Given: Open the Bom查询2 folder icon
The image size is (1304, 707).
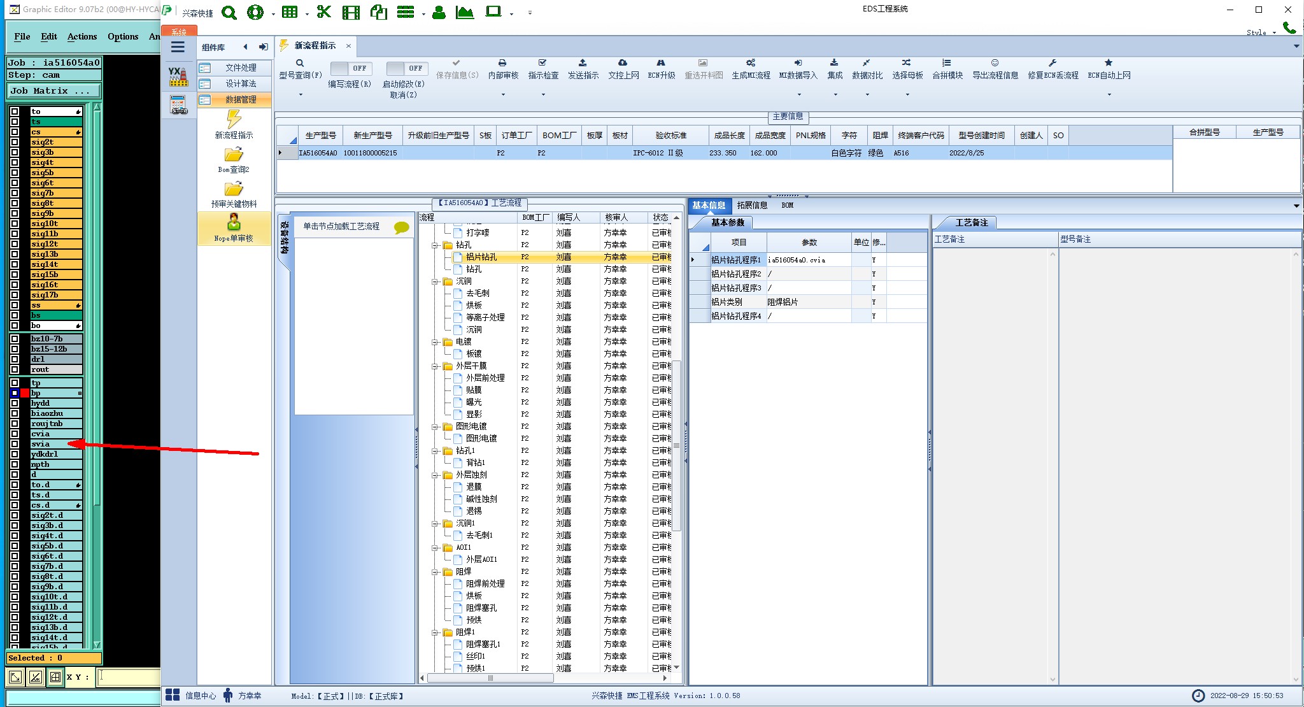Looking at the screenshot, I should point(234,155).
